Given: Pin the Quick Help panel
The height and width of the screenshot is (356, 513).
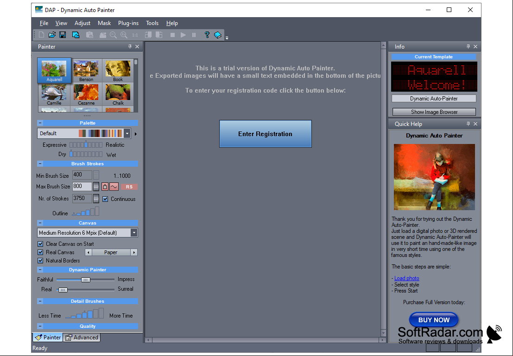Looking at the screenshot, I should tap(468, 124).
